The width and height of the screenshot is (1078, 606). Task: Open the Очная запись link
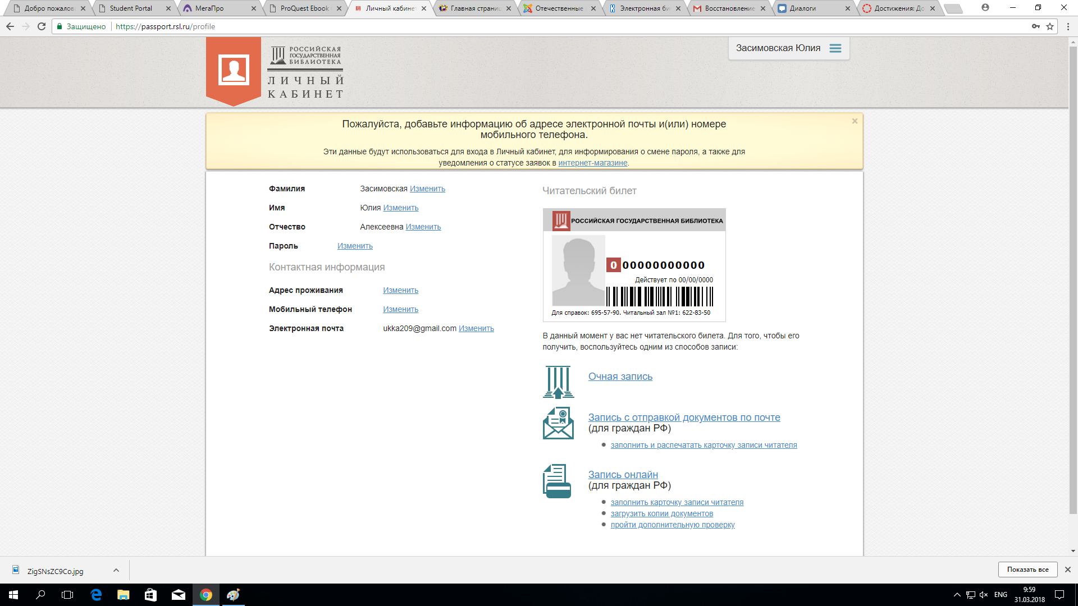(x=620, y=377)
